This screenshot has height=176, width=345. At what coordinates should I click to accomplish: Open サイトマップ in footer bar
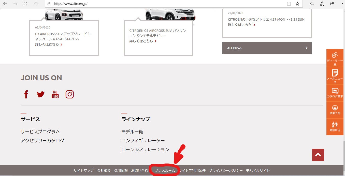[84, 171]
